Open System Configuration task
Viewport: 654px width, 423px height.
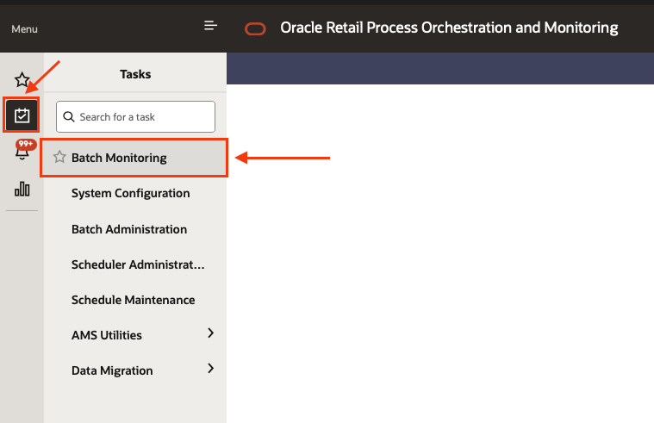tap(131, 193)
